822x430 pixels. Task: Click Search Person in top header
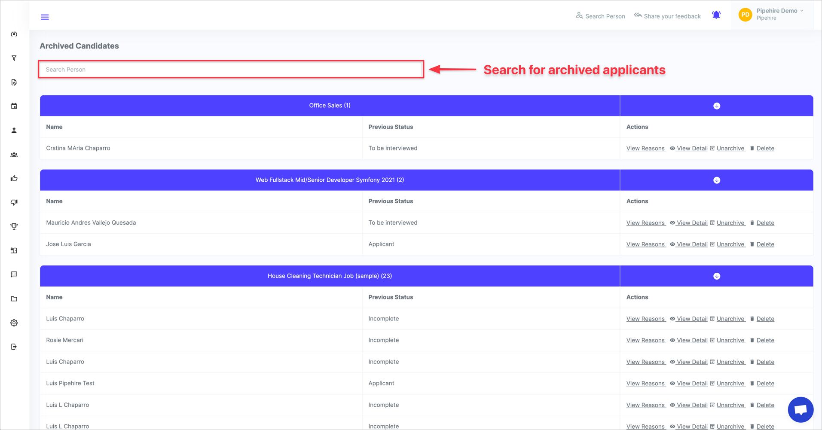600,16
